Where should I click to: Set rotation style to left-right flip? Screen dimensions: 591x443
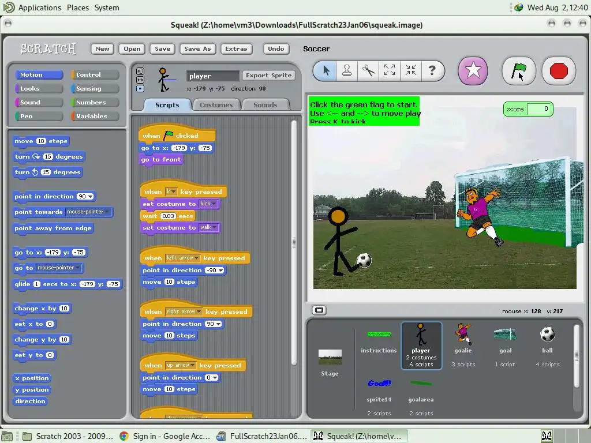point(140,80)
